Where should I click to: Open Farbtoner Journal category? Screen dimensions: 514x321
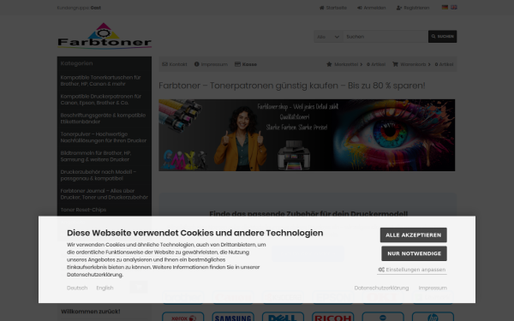coord(105,194)
